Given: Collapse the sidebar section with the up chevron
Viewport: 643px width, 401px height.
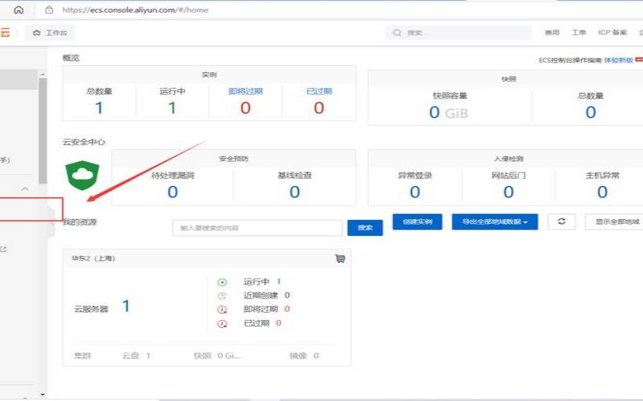Looking at the screenshot, I should tap(25, 189).
